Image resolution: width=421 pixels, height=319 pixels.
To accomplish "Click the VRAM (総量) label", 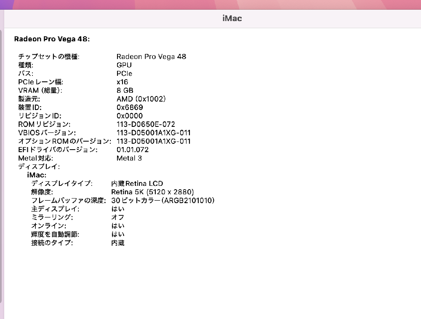I will coord(40,90).
